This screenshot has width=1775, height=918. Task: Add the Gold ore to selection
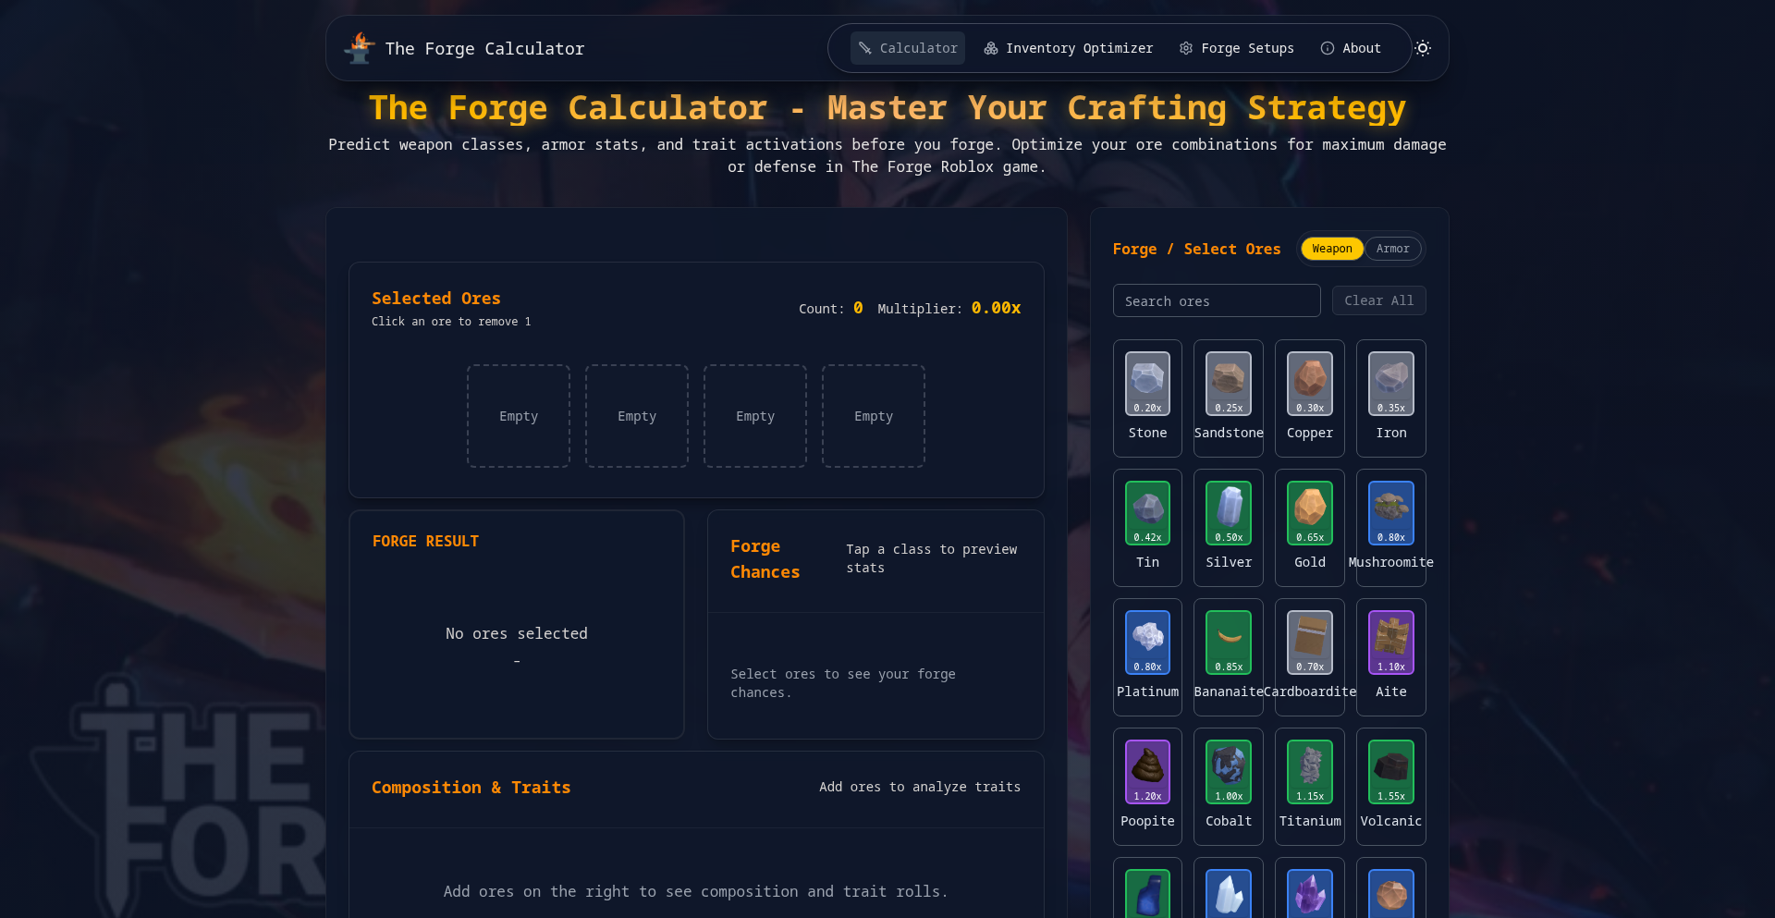click(x=1309, y=513)
